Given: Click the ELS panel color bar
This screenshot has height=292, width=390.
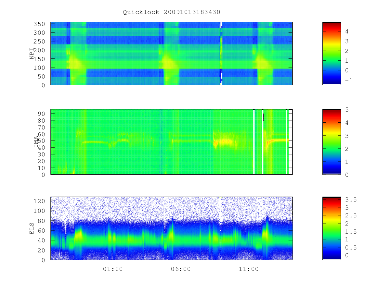Looking at the screenshot, I should pos(331,228).
